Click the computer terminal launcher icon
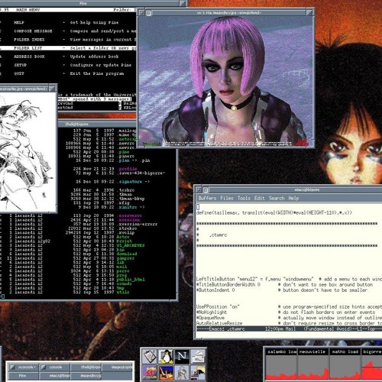 (198, 372)
